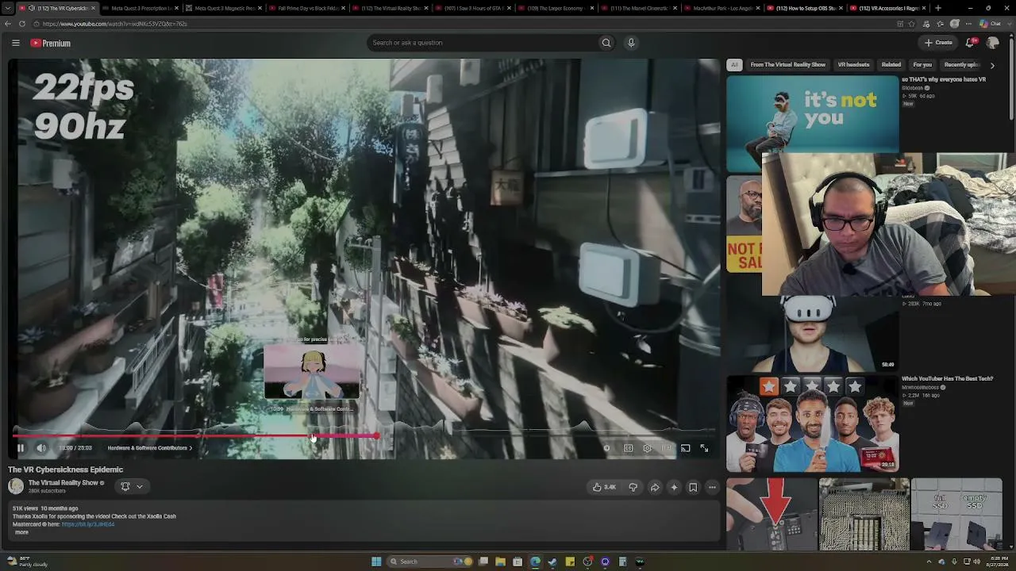Open Sticky Notes from the taskbar
This screenshot has height=571, width=1016.
coord(570,561)
